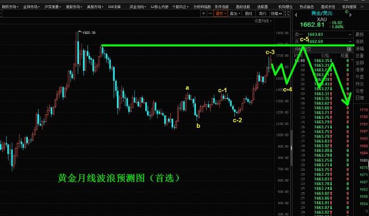Open 全球市场 menu
Image resolution: width=369 pixels, height=216 pixels.
tap(31, 7)
